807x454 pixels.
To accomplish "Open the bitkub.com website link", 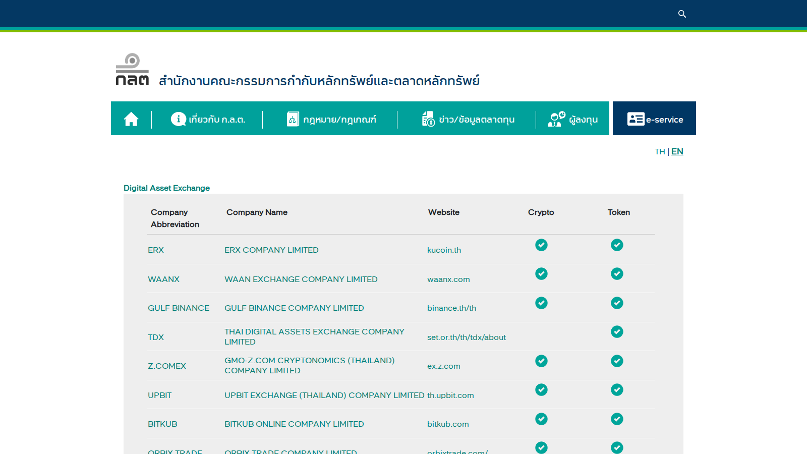I will [x=448, y=424].
